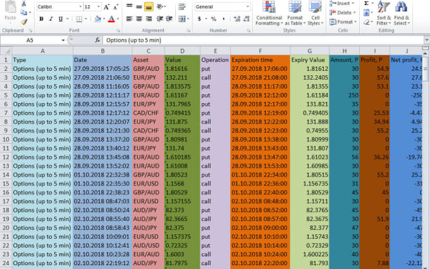This screenshot has height=269, width=430.
Task: Click Merge & Center icon
Action: coord(181,19)
